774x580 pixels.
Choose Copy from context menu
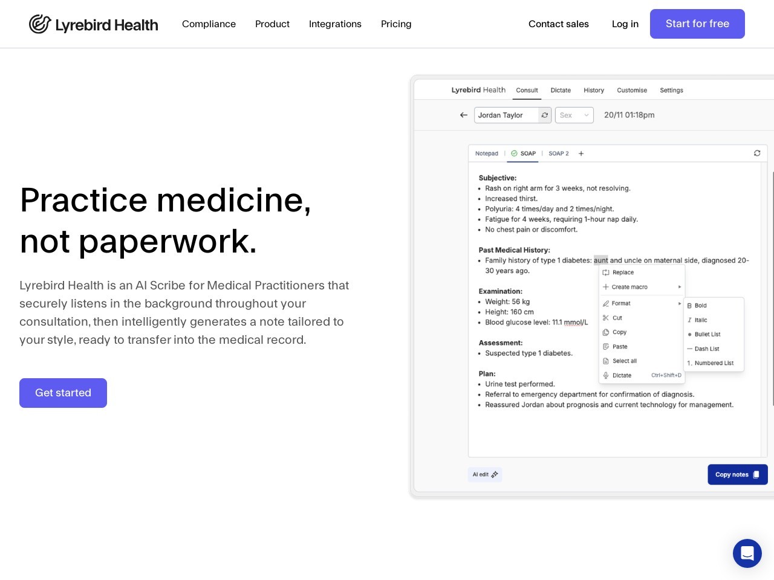[642, 332]
